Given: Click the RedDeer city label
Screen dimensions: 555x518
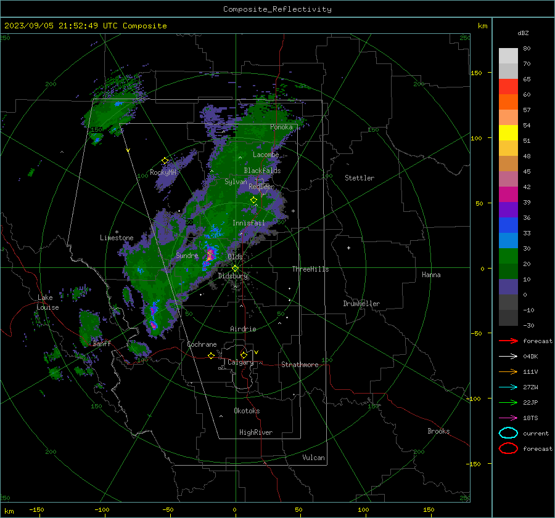Looking at the screenshot, I should pos(261,187).
